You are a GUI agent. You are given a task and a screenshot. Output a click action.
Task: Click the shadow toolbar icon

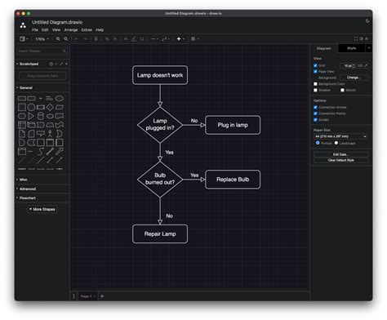tap(141, 39)
